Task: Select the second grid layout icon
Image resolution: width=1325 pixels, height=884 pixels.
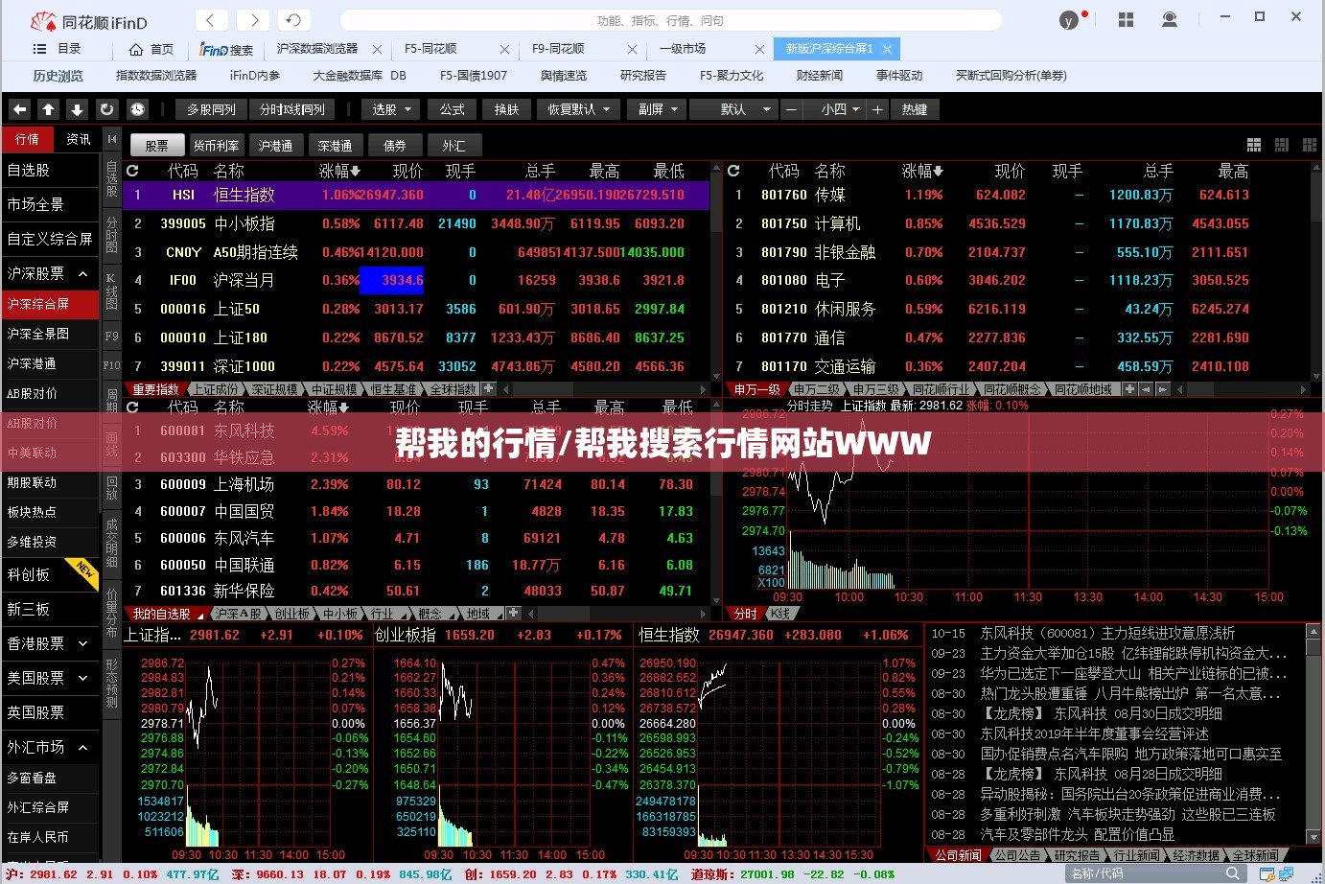Action: pos(1282,145)
